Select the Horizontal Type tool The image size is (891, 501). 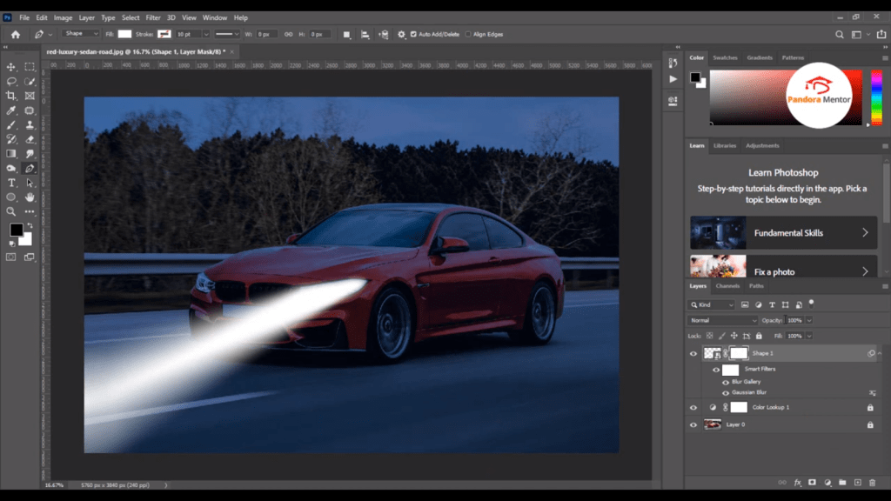(10, 183)
